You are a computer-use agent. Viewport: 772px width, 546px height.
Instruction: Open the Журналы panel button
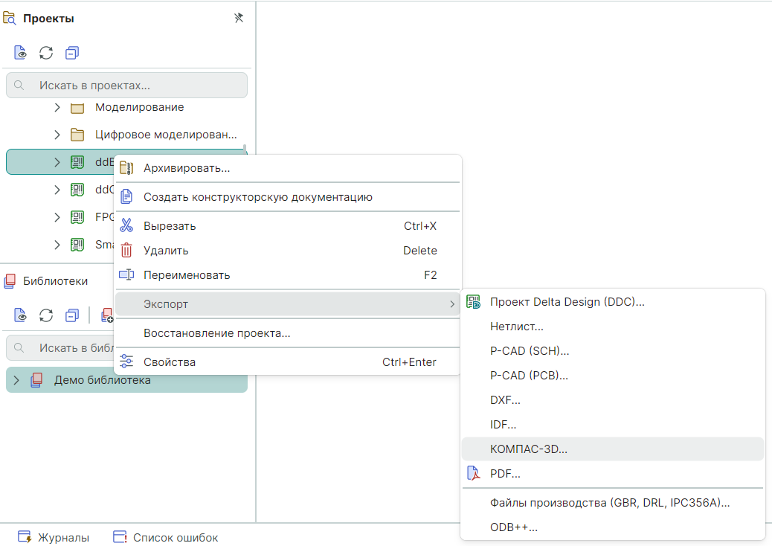point(54,537)
